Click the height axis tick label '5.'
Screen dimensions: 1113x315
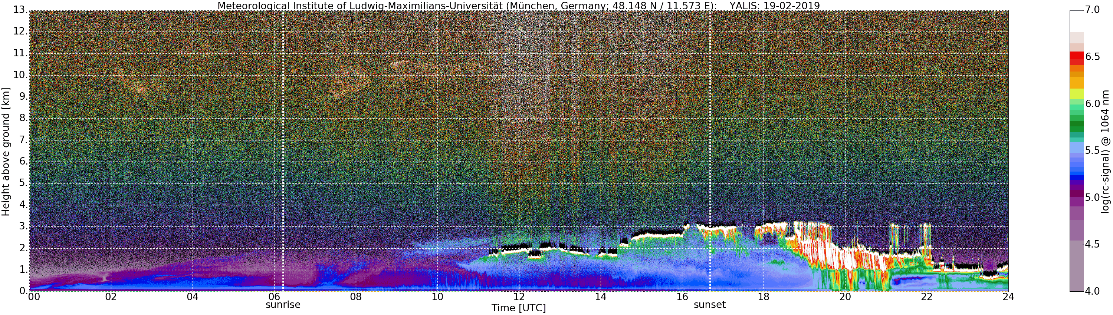click(23, 183)
